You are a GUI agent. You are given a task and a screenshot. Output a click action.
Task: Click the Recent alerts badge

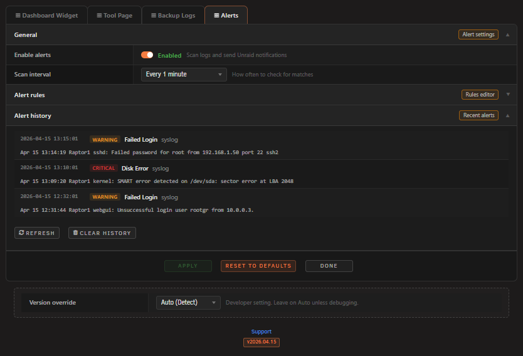point(478,115)
